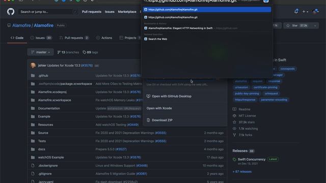This screenshot has height=183, width=326.
Task: Choose Open with Xcode
Action: (x=159, y=108)
